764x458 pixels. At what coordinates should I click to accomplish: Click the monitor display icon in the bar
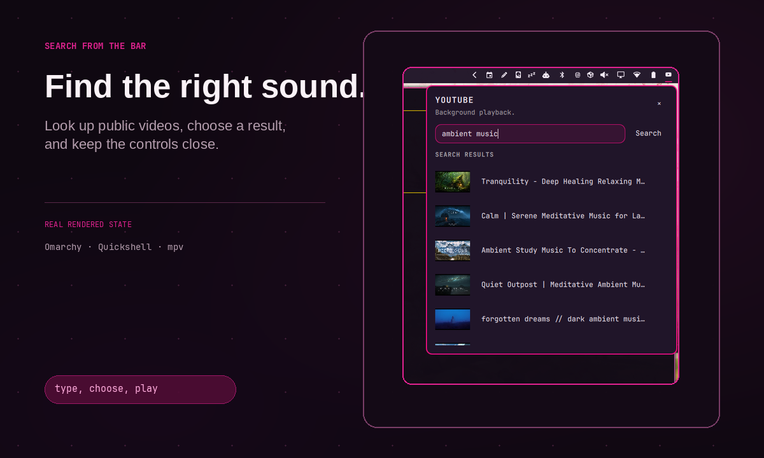tap(621, 75)
